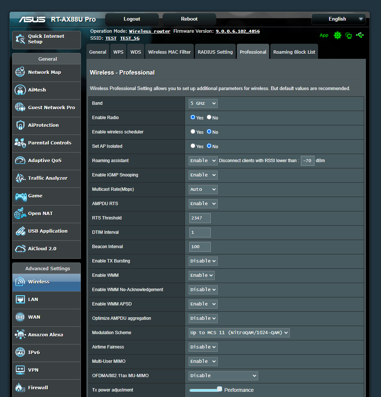Open Enable IGMP Snooping dropdown
This screenshot has height=397, width=381.
203,175
